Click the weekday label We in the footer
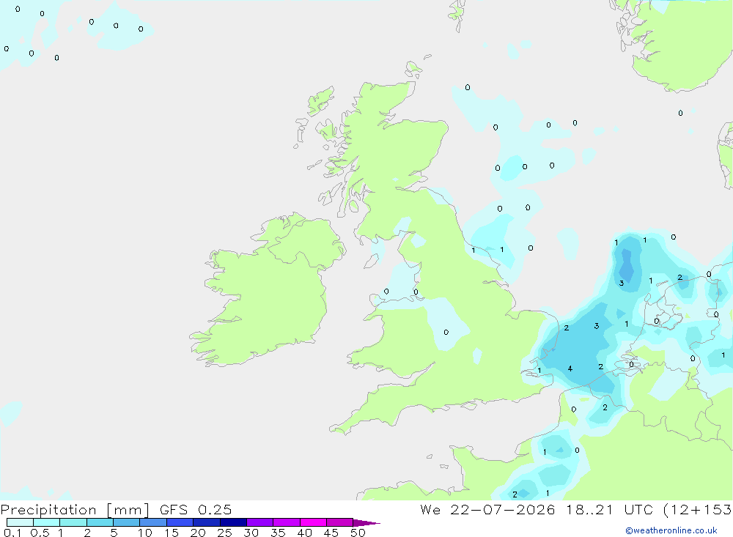Image resolution: width=733 pixels, height=537 pixels. coord(430,510)
